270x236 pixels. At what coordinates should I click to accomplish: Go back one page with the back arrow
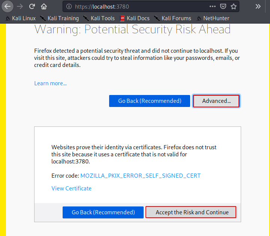click(7, 6)
